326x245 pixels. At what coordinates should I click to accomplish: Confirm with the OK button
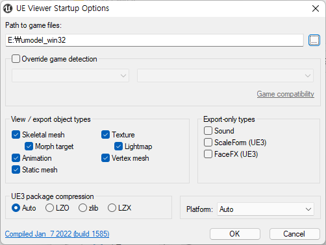[x=235, y=234]
